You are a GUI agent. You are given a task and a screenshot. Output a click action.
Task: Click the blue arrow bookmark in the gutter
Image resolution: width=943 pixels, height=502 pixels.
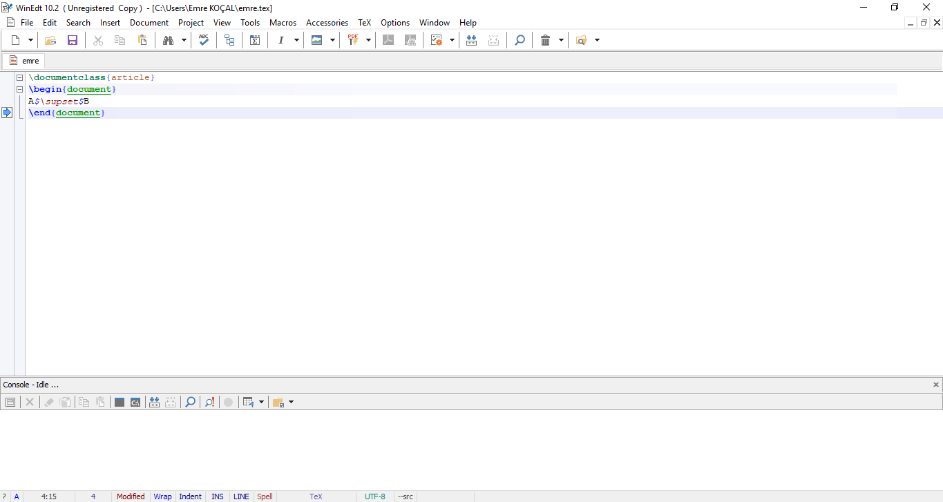(x=7, y=113)
